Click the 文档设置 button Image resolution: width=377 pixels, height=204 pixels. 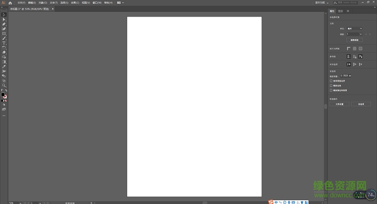coord(339,104)
